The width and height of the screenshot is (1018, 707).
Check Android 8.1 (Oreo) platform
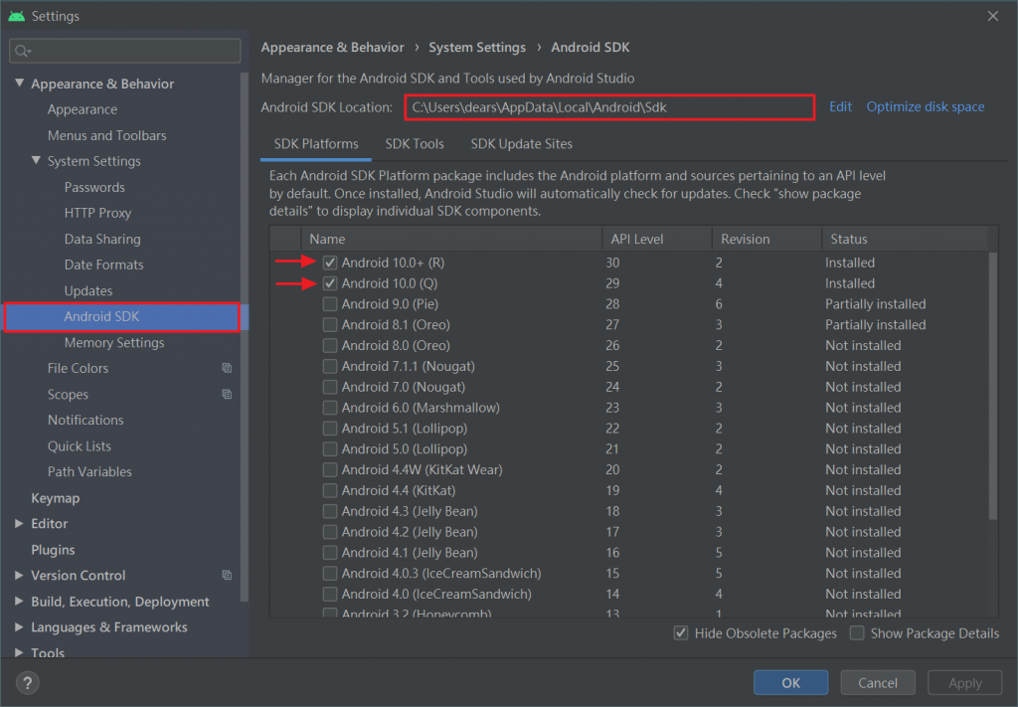click(x=330, y=324)
